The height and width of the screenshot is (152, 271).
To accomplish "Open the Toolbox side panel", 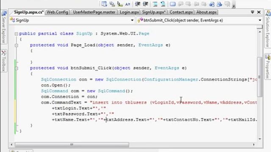I will coord(4,61).
